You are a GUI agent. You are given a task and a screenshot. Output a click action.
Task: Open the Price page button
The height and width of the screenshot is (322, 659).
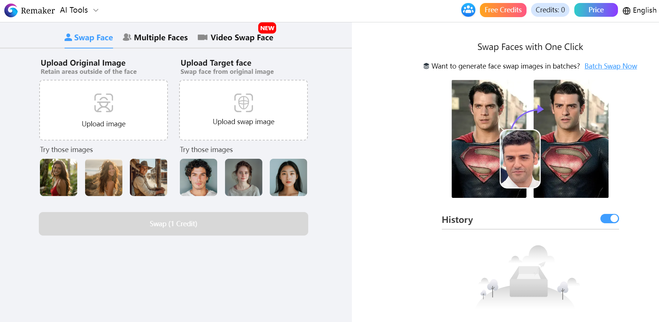[596, 10]
